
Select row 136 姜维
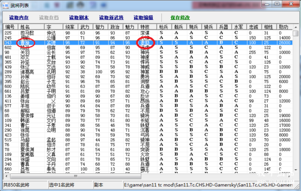(x=148, y=96)
